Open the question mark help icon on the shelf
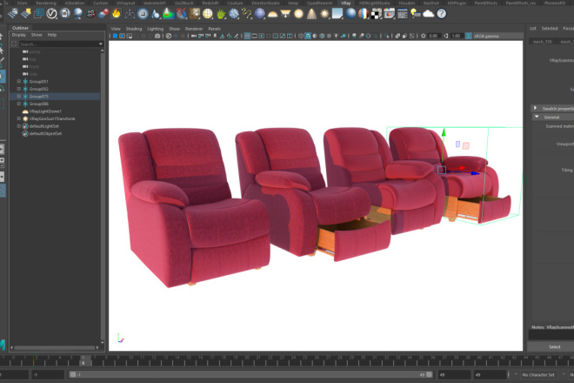574x383 pixels. click(442, 14)
